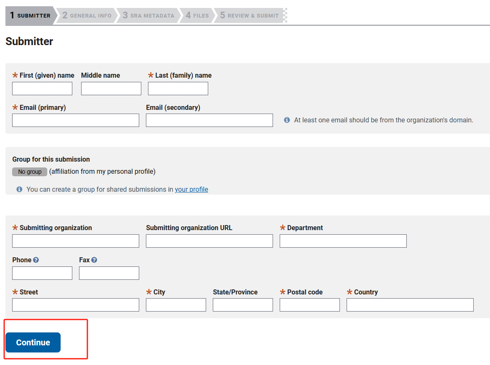Viewport: 490px width, 365px height.
Task: Focus the Last (family) name field
Action: tap(178, 89)
